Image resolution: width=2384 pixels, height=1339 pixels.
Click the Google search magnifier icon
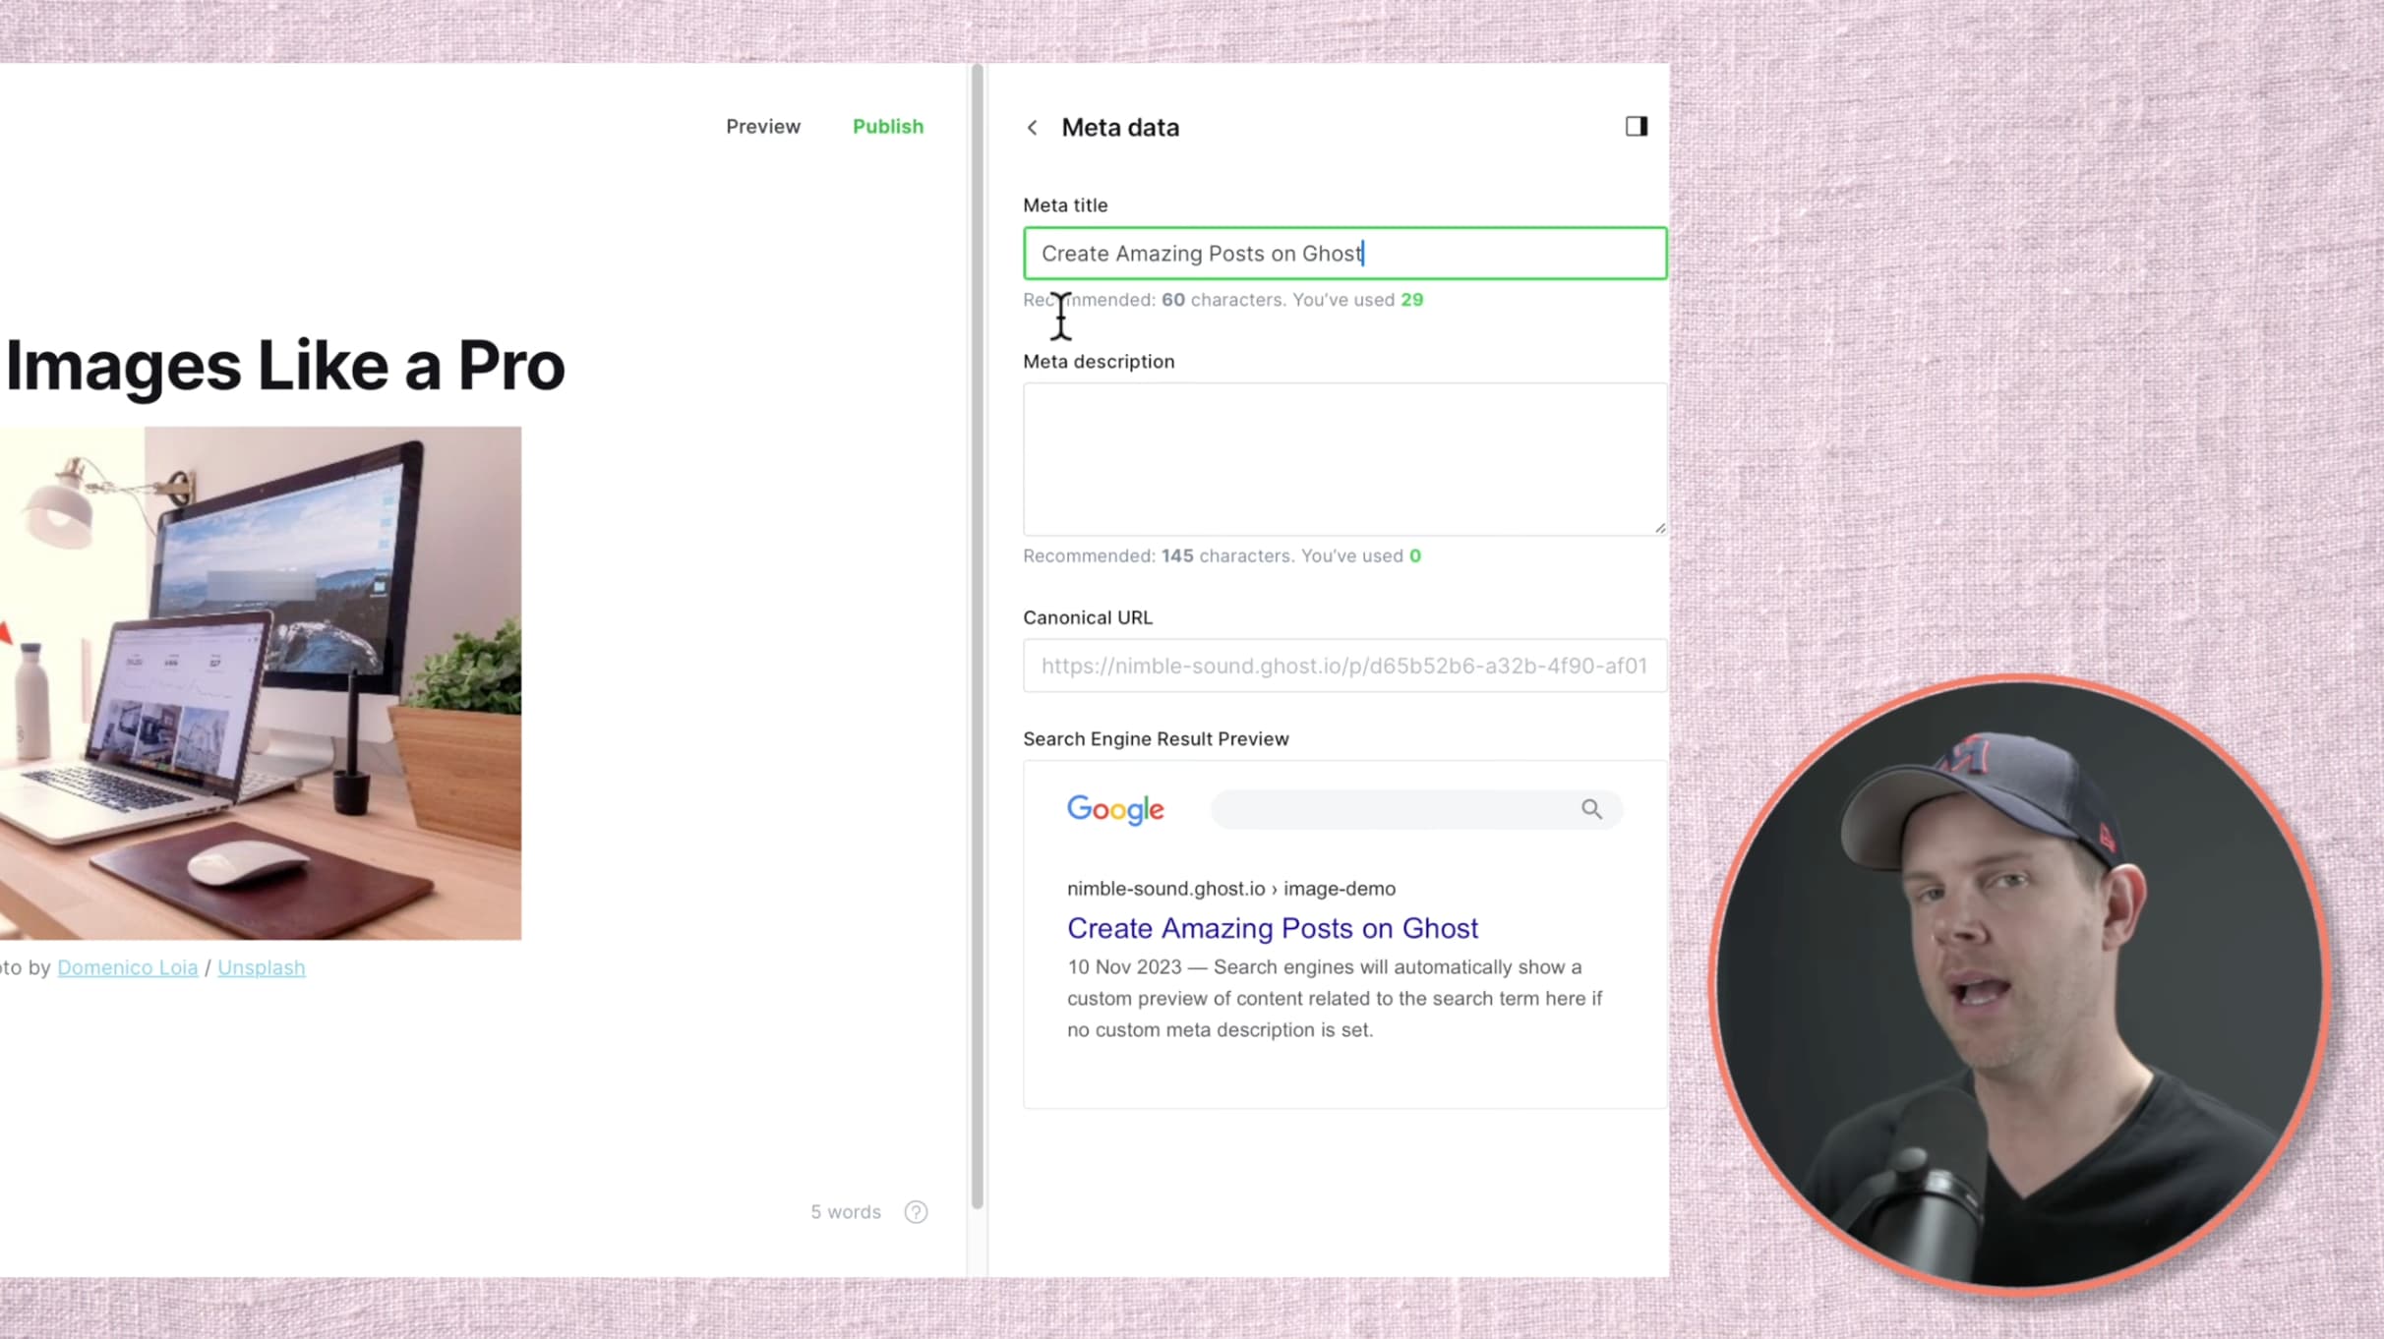(1591, 809)
